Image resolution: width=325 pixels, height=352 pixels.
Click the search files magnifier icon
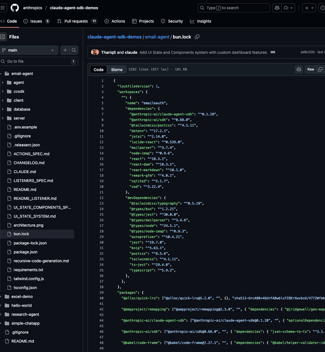(74, 50)
